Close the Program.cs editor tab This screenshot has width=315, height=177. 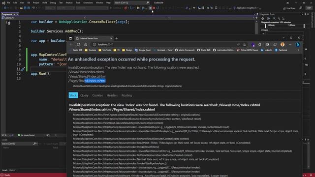[17, 14]
